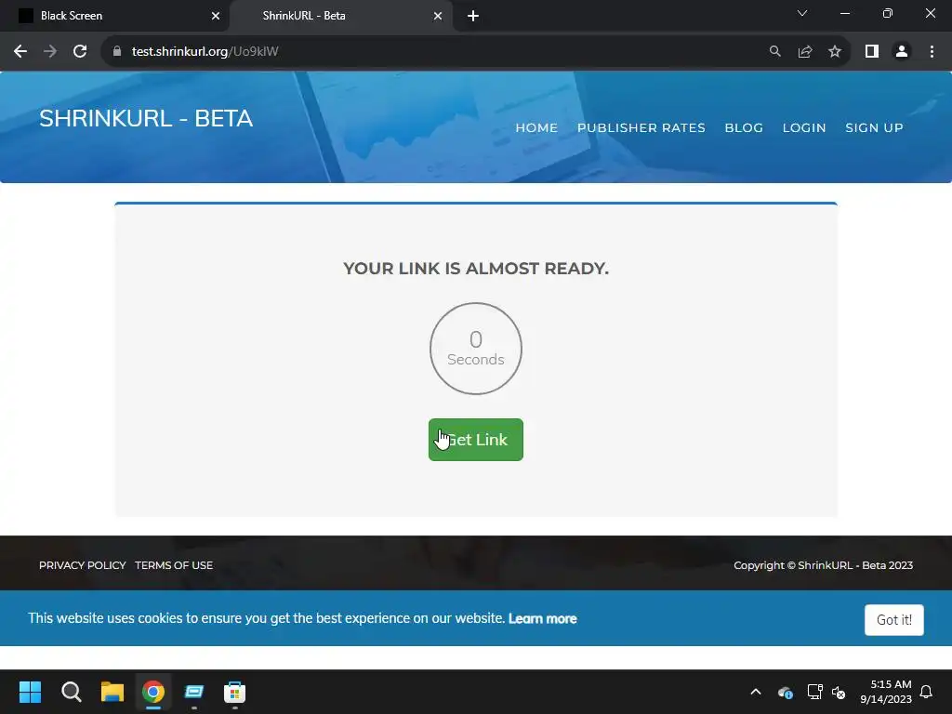Open the HOME nav link

pyautogui.click(x=536, y=127)
